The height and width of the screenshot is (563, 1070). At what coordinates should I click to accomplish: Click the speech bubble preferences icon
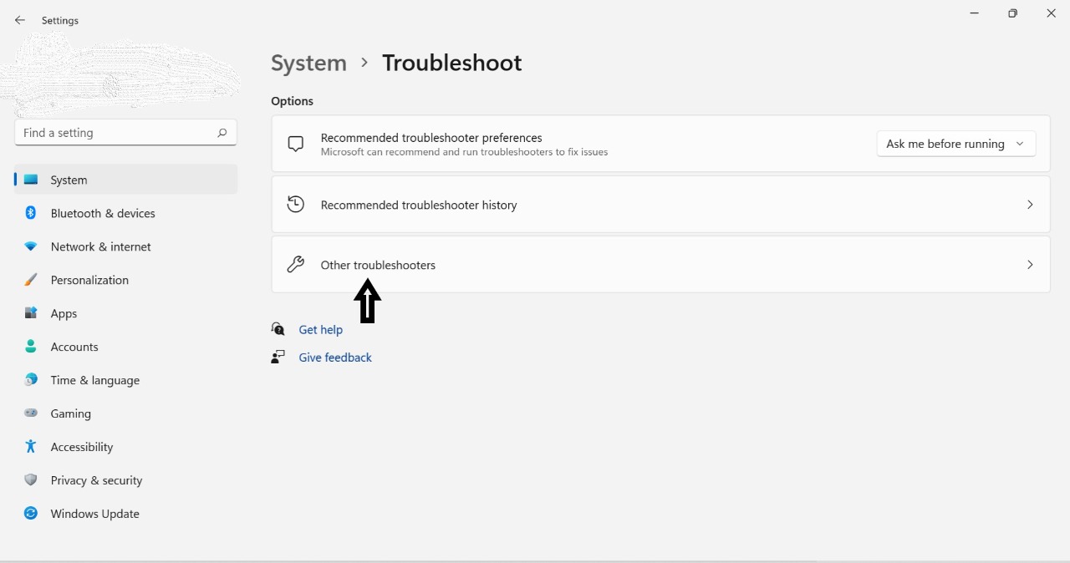[295, 144]
